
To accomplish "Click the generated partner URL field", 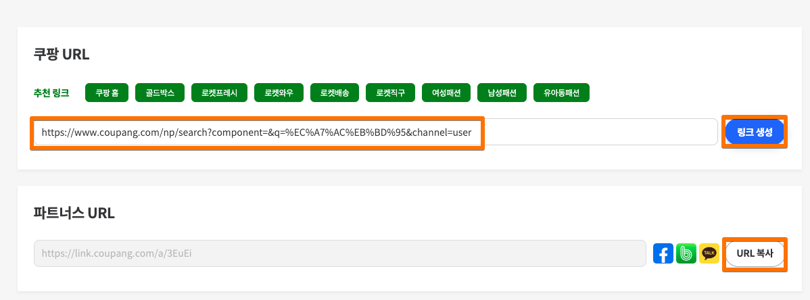I will click(x=340, y=253).
